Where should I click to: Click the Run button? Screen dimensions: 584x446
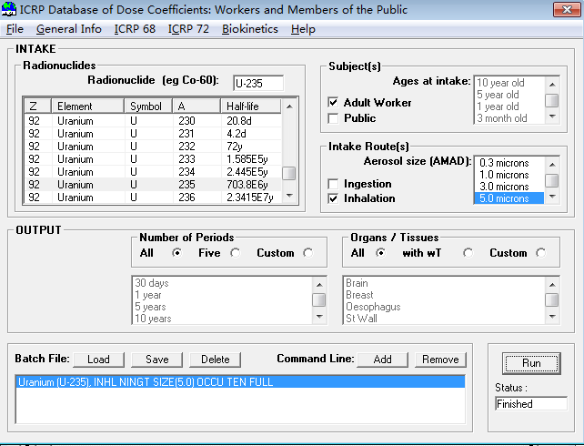(532, 363)
